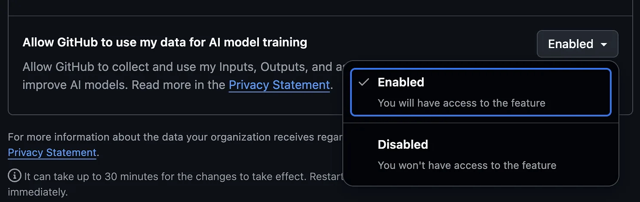Open the Privacy Statement link below the settings box

[52, 152]
